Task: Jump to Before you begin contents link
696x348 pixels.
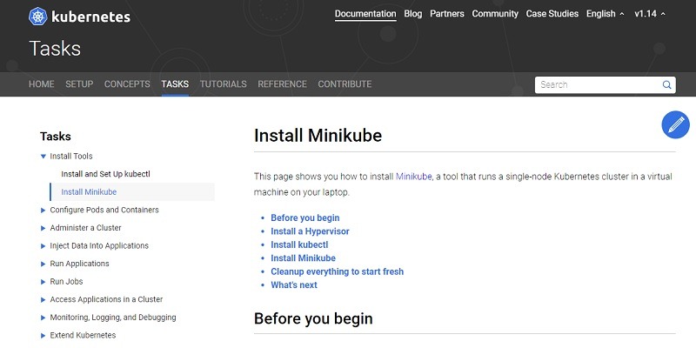Action: [x=305, y=218]
